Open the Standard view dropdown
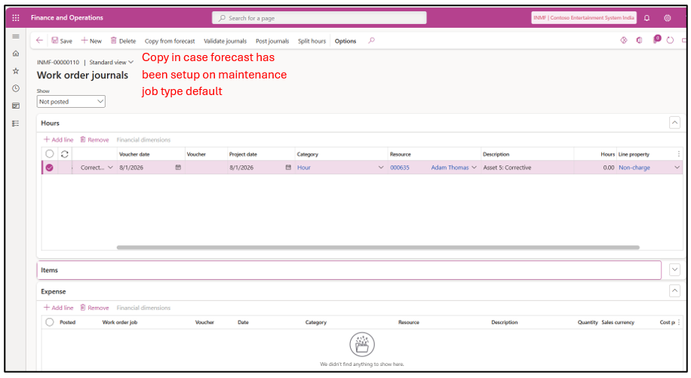The image size is (691, 378). (x=111, y=62)
